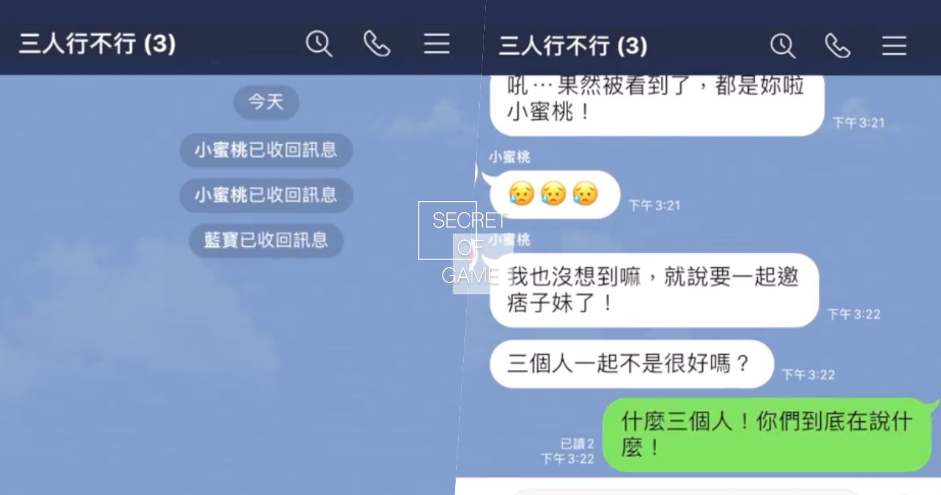The image size is (941, 495).
Task: Select the crying emoji message bubble
Action: tap(553, 194)
